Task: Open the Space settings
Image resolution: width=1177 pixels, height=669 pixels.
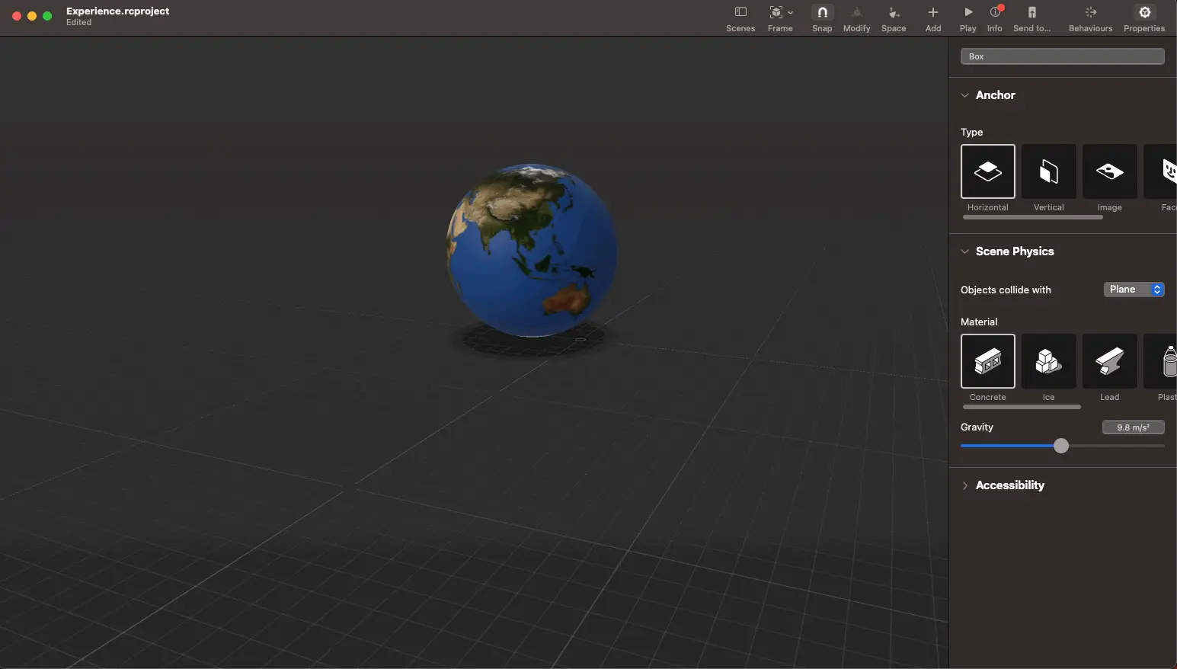Action: pos(893,18)
